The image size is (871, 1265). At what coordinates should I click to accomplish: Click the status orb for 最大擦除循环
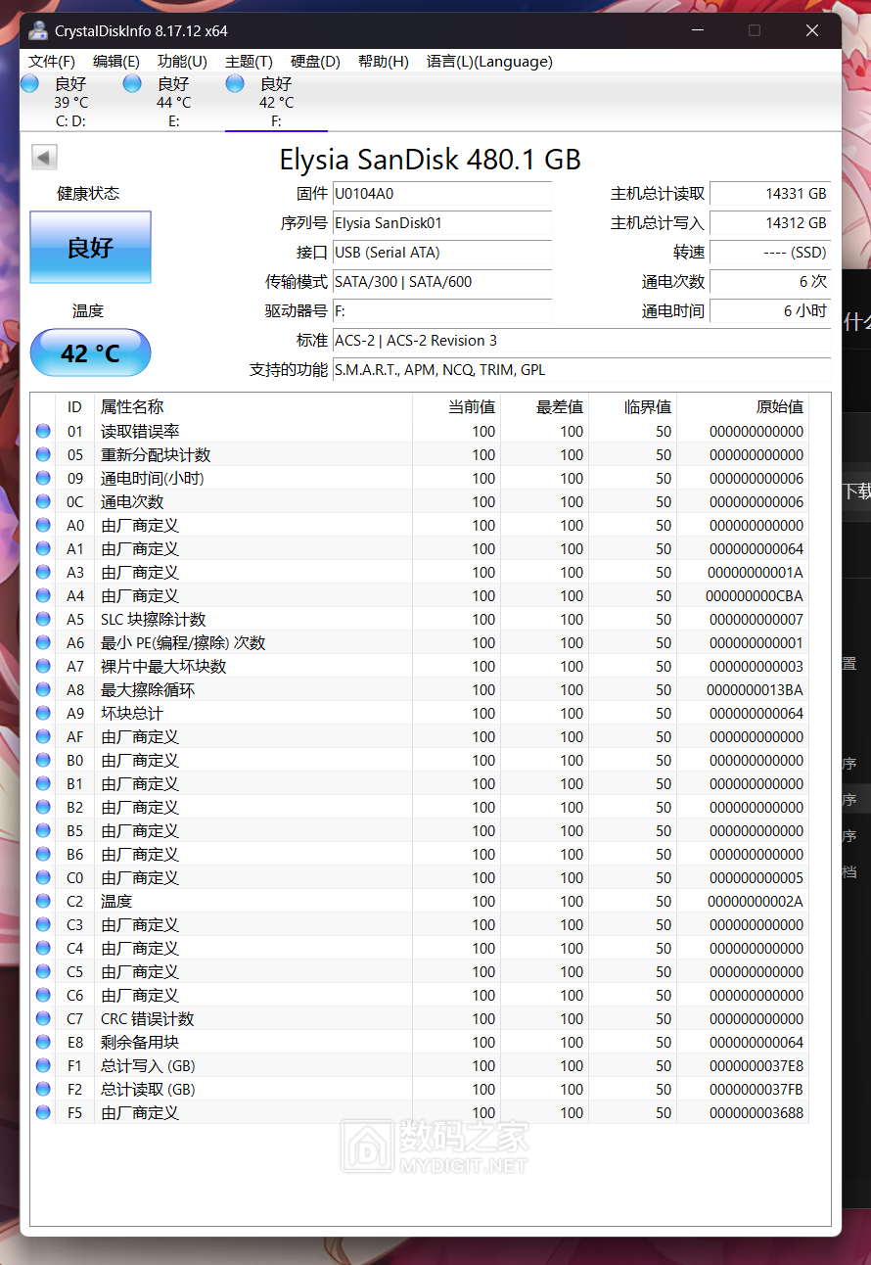pos(43,689)
